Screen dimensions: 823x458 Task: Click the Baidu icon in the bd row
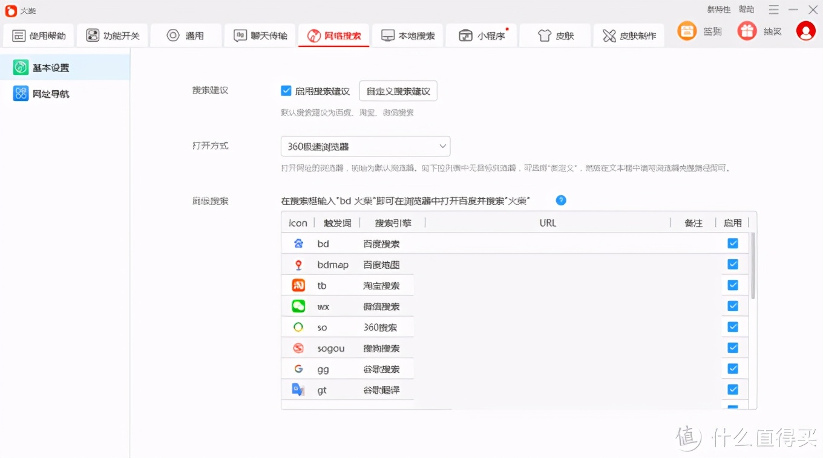pyautogui.click(x=298, y=243)
